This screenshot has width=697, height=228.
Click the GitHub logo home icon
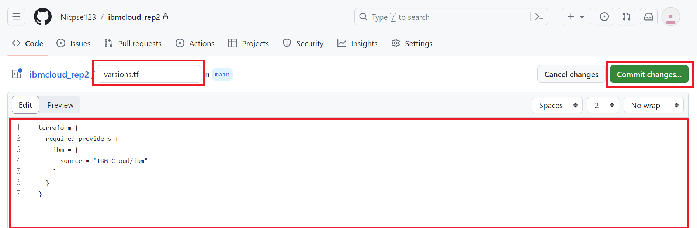click(43, 17)
